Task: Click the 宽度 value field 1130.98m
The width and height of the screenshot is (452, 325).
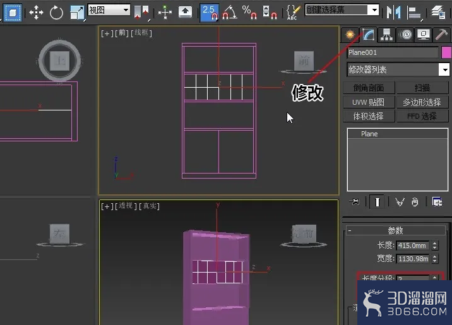Action: click(413, 259)
